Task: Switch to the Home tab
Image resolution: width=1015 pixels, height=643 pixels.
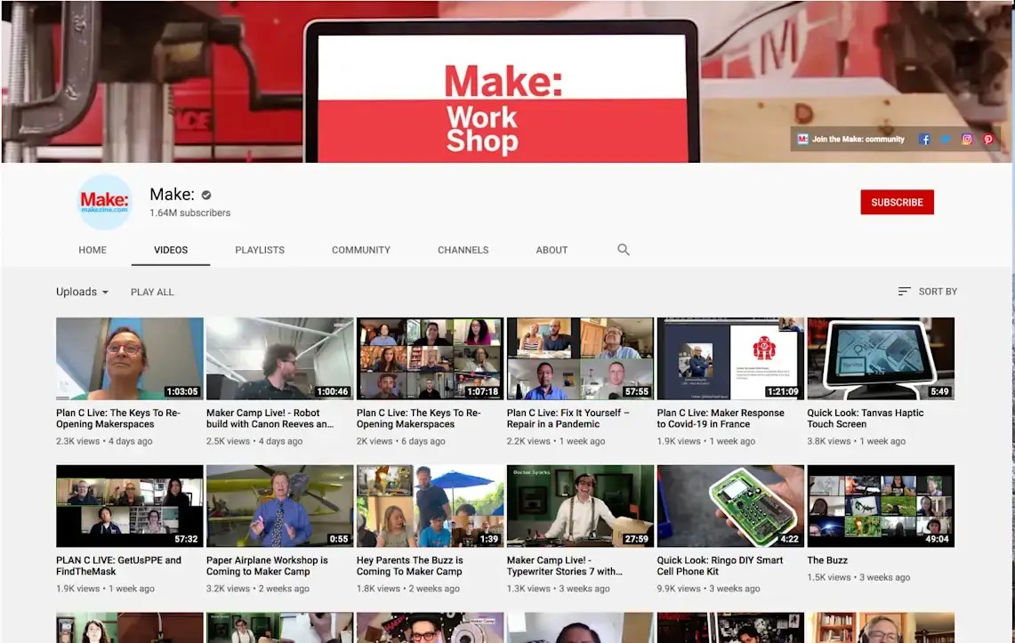Action: coord(93,250)
